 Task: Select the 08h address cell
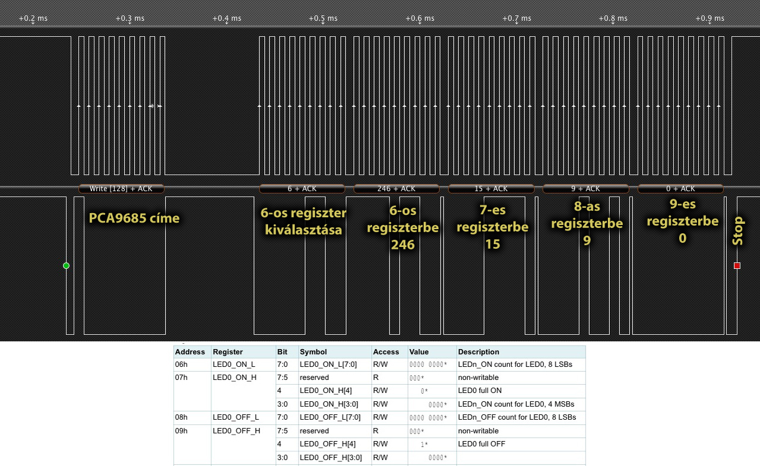[192, 417]
